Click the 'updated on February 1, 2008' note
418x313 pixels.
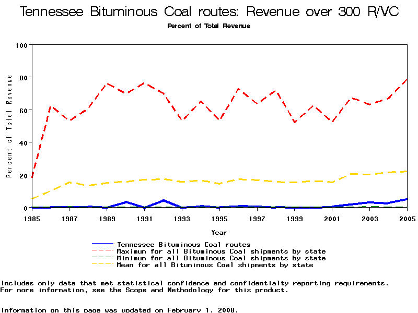pyautogui.click(x=120, y=310)
